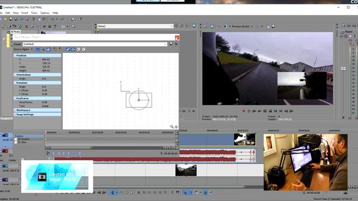Screen dimensions: 358x201
Task: Click the Loop Playback button under preview
Action: coord(249,111)
